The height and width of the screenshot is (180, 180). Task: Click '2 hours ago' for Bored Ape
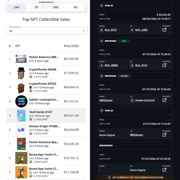point(42,158)
